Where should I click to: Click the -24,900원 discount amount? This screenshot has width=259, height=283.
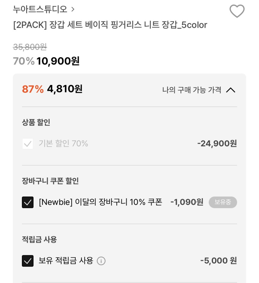[x=217, y=143]
